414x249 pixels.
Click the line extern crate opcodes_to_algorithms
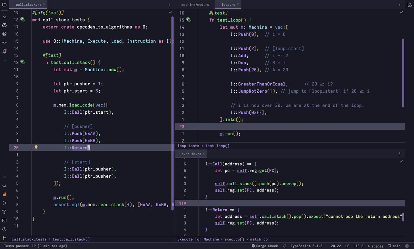coord(95,27)
